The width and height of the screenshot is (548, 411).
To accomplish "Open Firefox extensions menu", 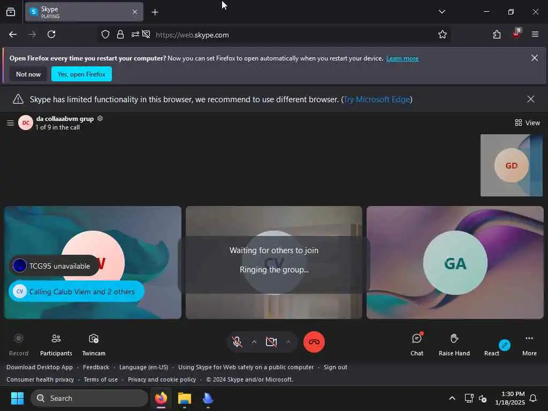I will (497, 34).
